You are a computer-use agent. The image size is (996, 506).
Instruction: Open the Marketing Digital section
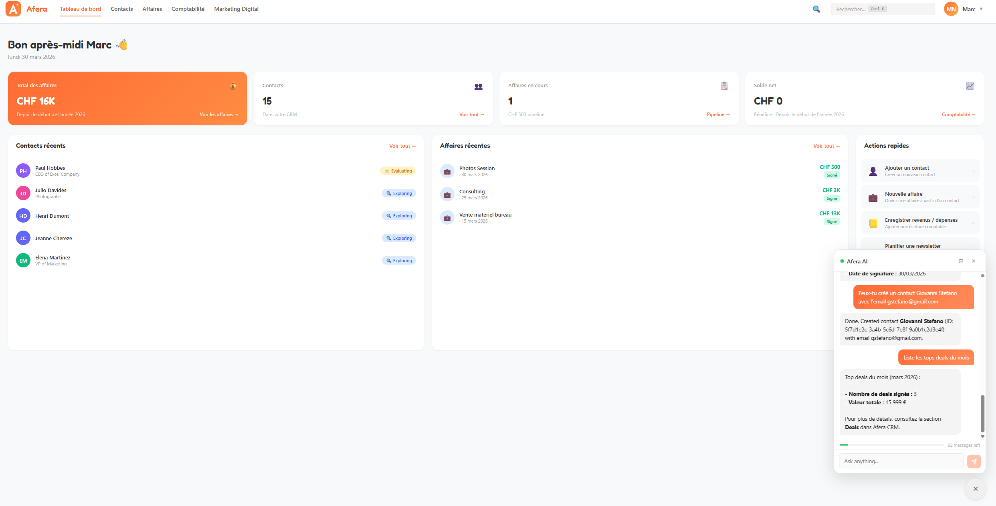click(x=236, y=9)
